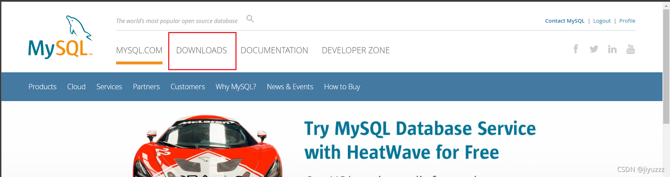
Task: Click the vertical scrollbar thumb
Action: coord(666,67)
